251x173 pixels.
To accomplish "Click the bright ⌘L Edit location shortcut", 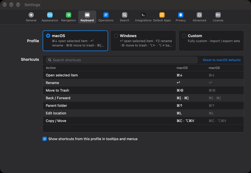I will [x=179, y=113].
